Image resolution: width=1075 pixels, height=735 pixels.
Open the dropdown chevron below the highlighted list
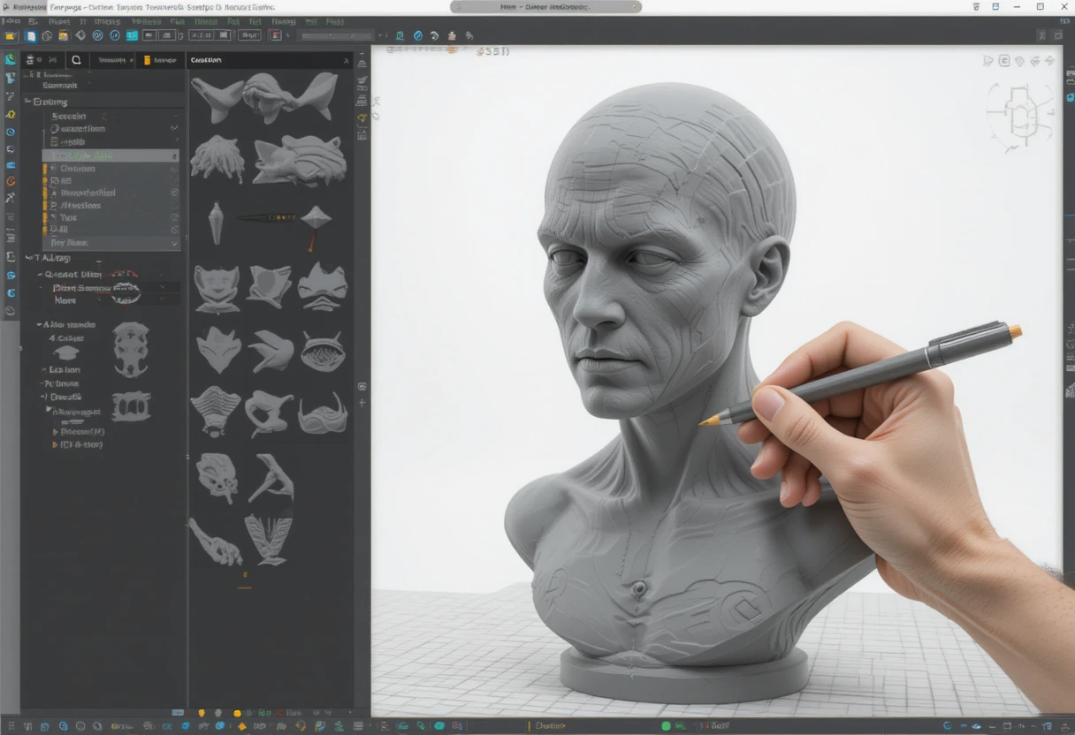point(174,243)
